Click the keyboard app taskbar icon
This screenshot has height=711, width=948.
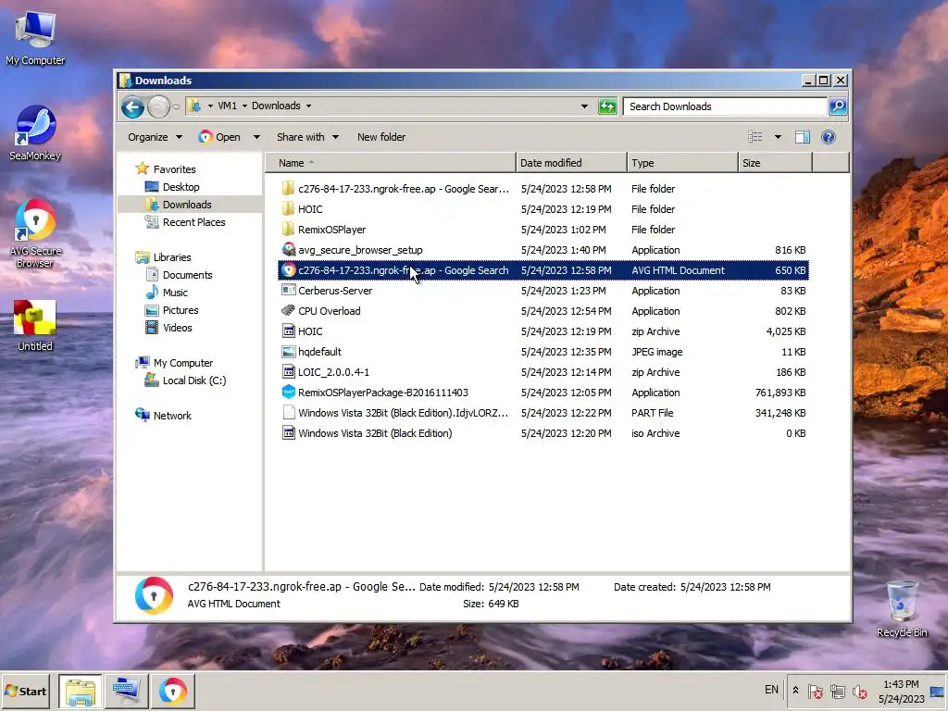tap(126, 691)
